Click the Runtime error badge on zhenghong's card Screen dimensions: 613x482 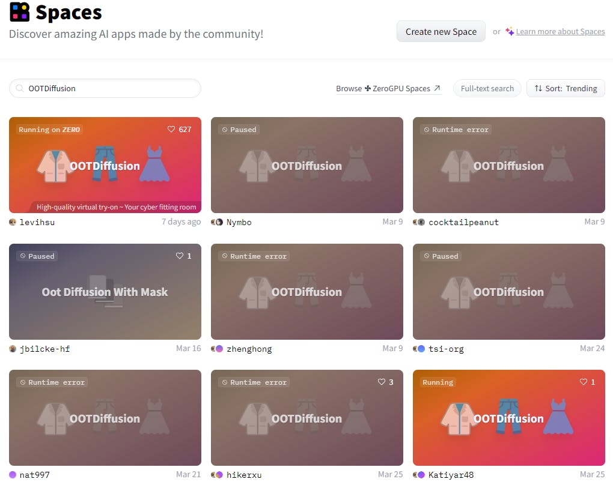click(254, 256)
